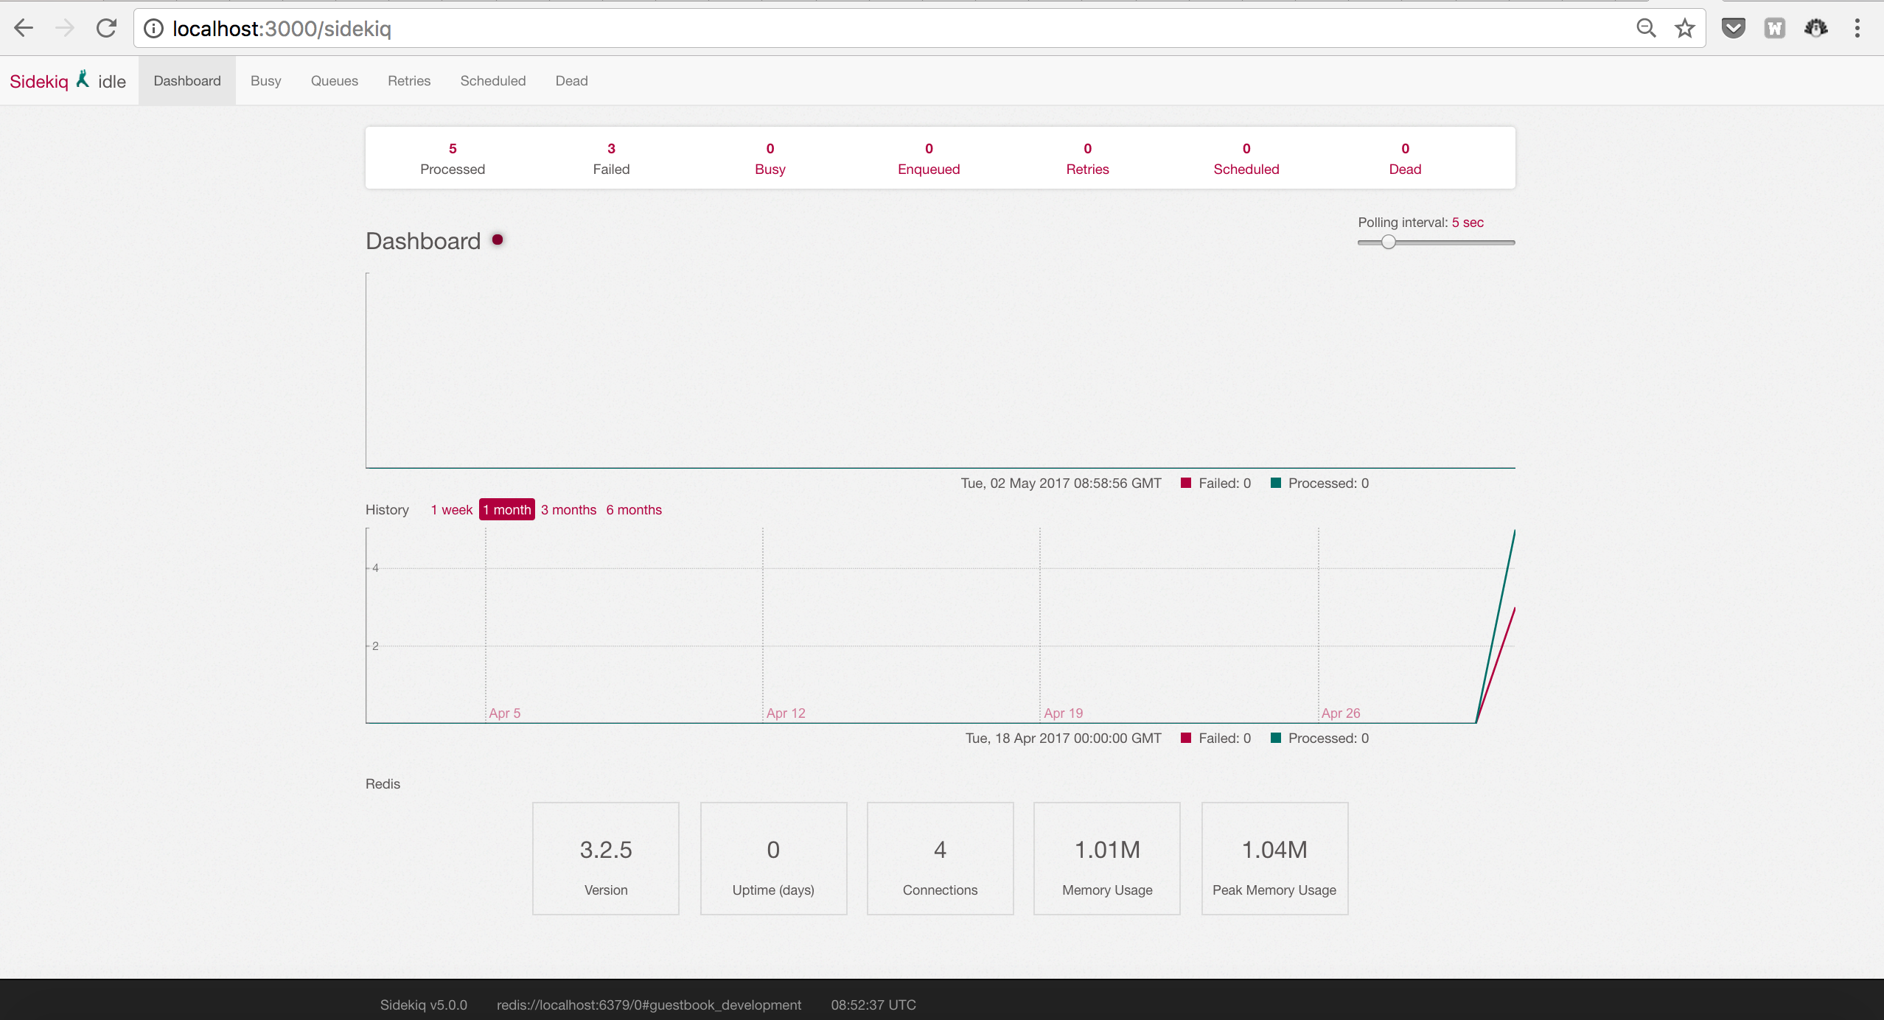Click the Processed count 5
This screenshot has width=1884, height=1020.
click(x=453, y=148)
